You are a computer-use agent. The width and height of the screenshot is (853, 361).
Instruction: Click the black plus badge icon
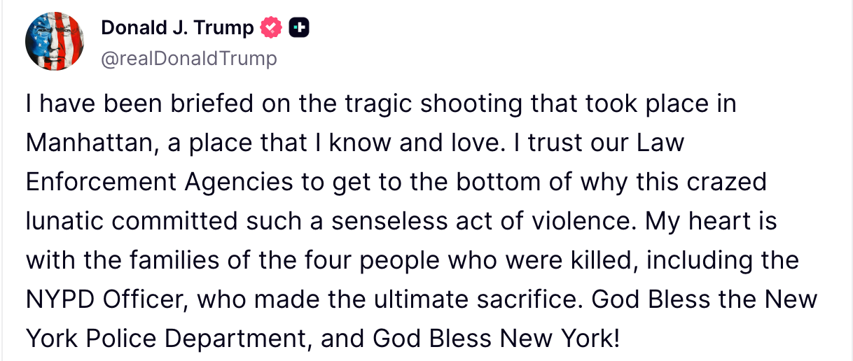tap(299, 28)
